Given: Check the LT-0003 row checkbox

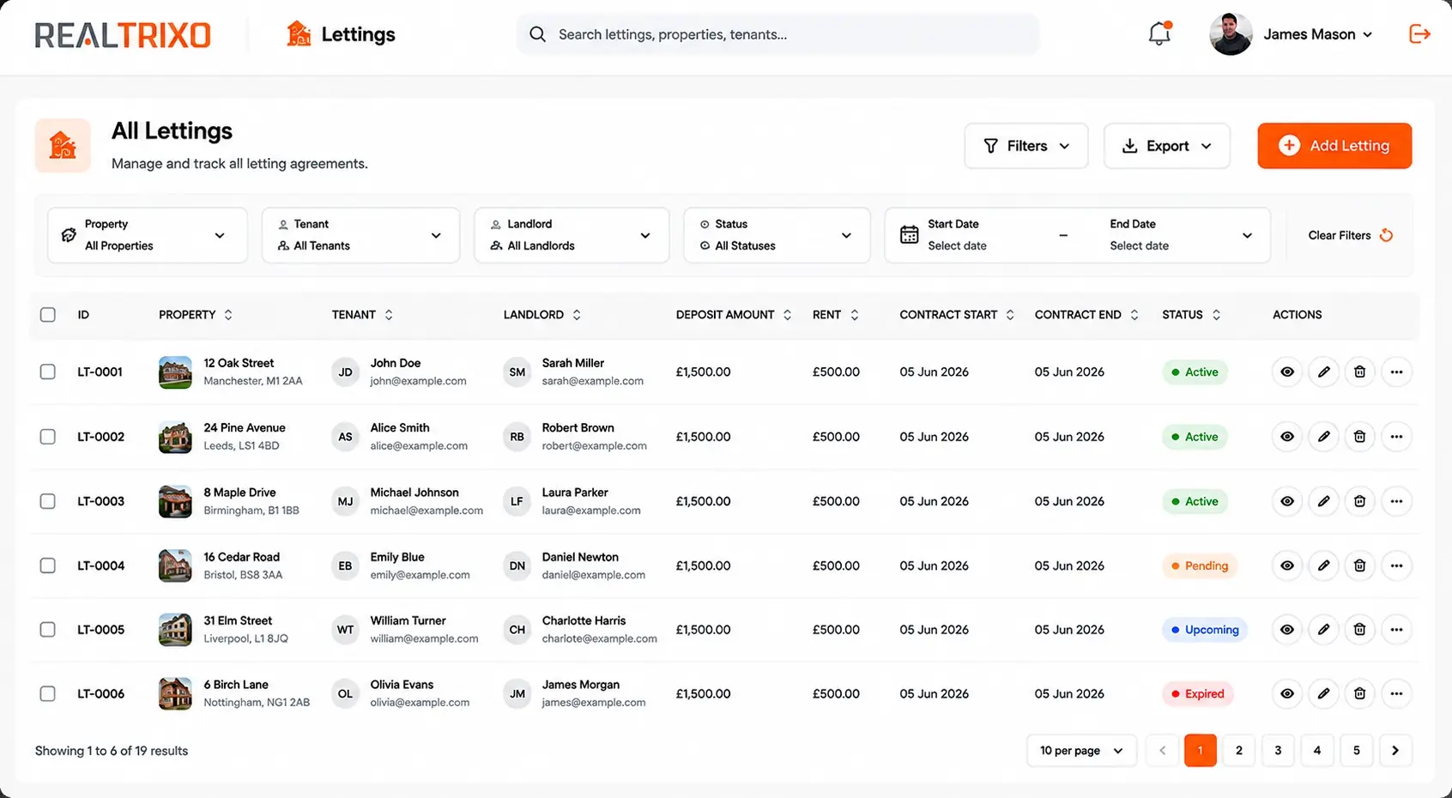Looking at the screenshot, I should point(48,501).
